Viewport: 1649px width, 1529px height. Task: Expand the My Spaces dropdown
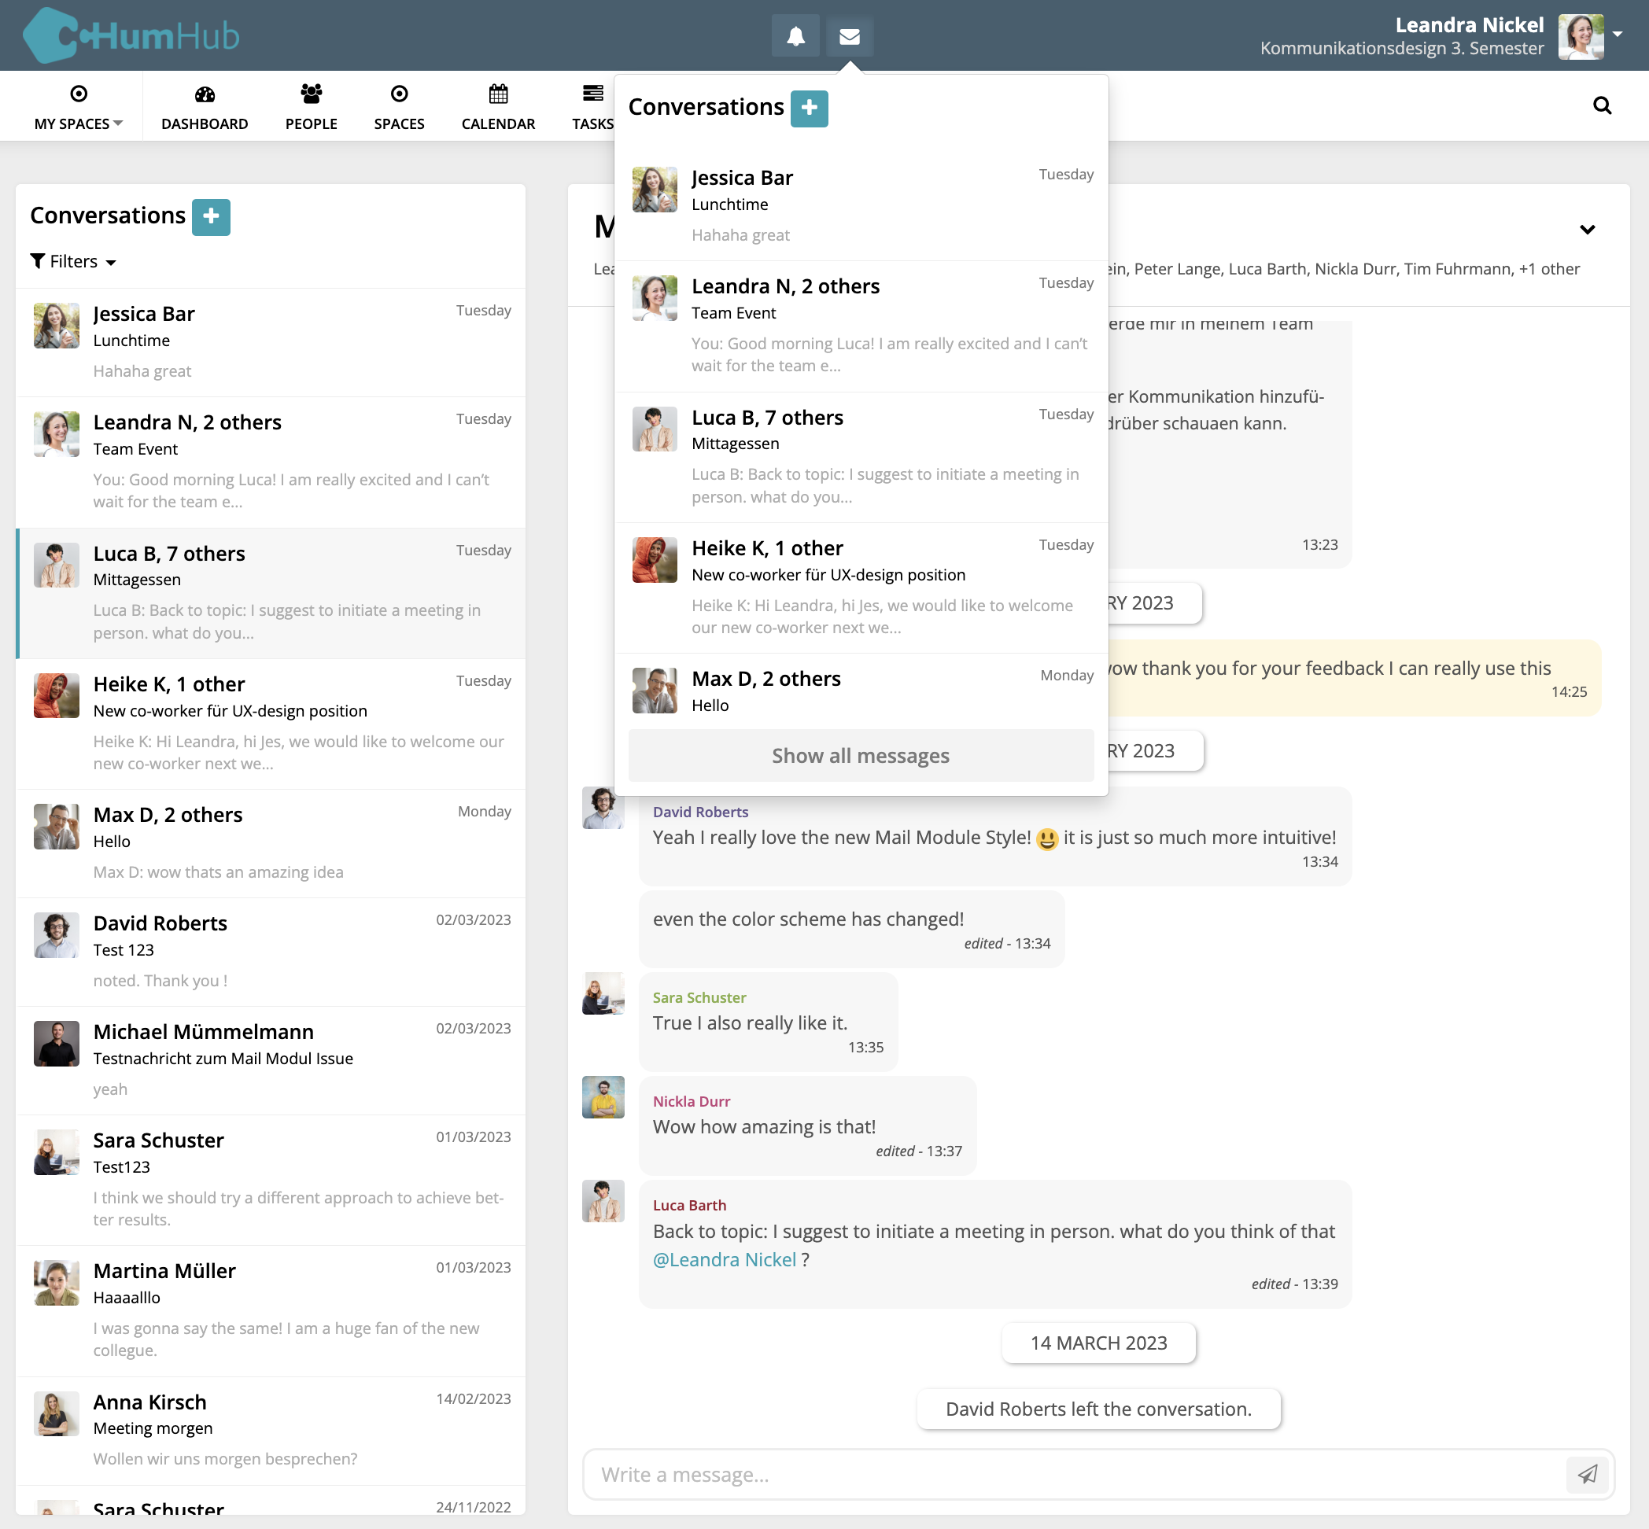tap(79, 107)
